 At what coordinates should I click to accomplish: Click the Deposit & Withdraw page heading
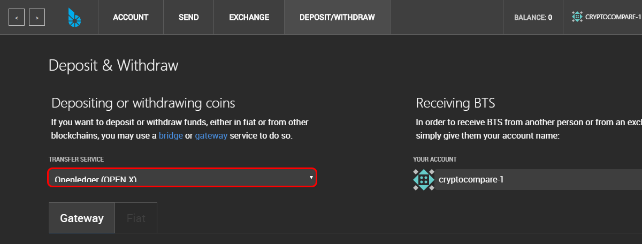click(x=113, y=66)
